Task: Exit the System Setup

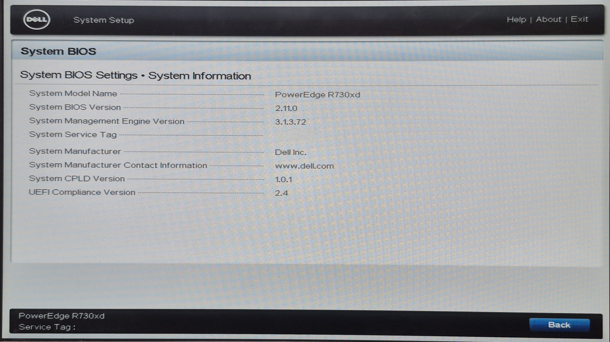Action: tap(579, 20)
